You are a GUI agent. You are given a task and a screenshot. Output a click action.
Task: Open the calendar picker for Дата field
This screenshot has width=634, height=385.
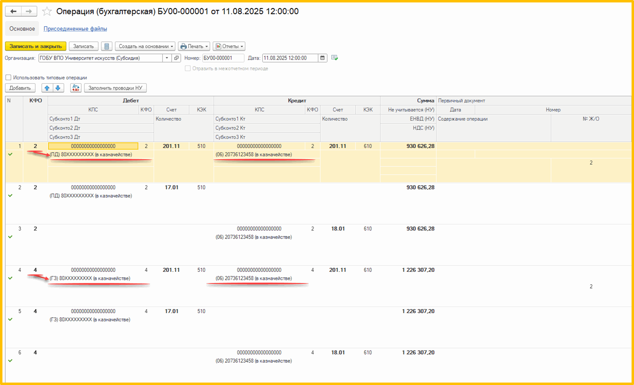[322, 58]
